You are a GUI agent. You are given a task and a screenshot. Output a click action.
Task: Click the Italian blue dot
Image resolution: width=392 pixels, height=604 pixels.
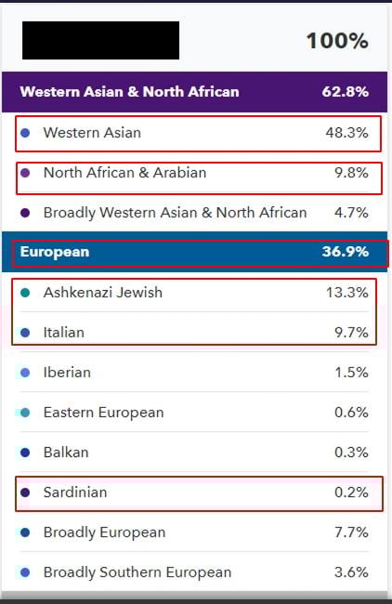point(25,333)
